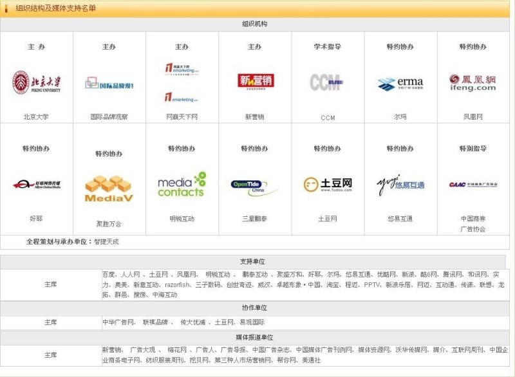Open the 北京大学 text link
Image resolution: width=515 pixels, height=377 pixels.
36,117
